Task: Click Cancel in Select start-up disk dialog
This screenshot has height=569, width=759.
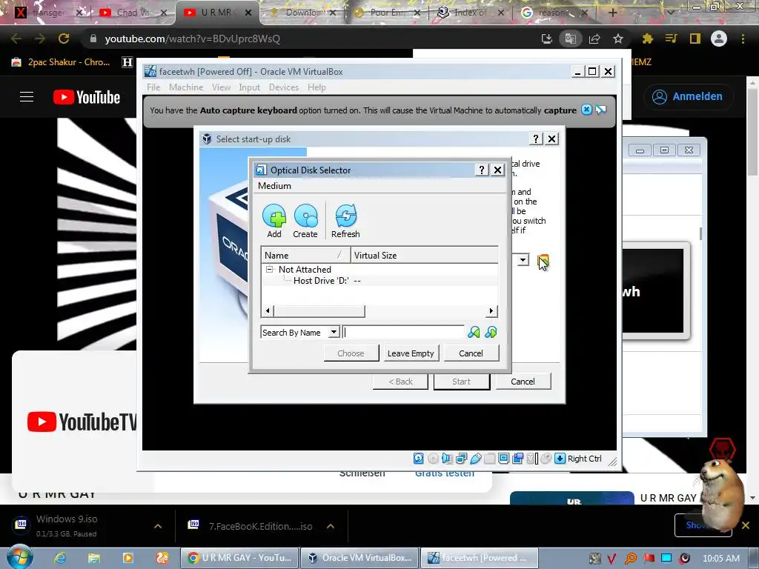Action: [x=523, y=382]
